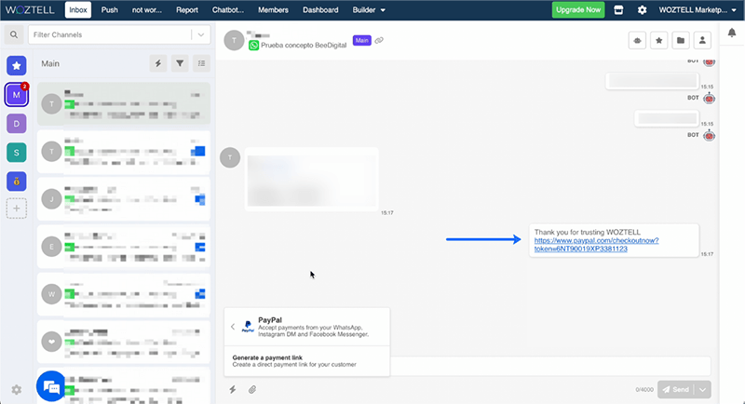
Task: Open the starred favorites folder
Action: (x=17, y=65)
